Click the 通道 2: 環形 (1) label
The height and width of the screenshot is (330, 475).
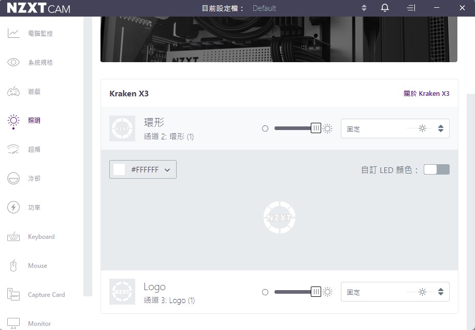(x=169, y=137)
